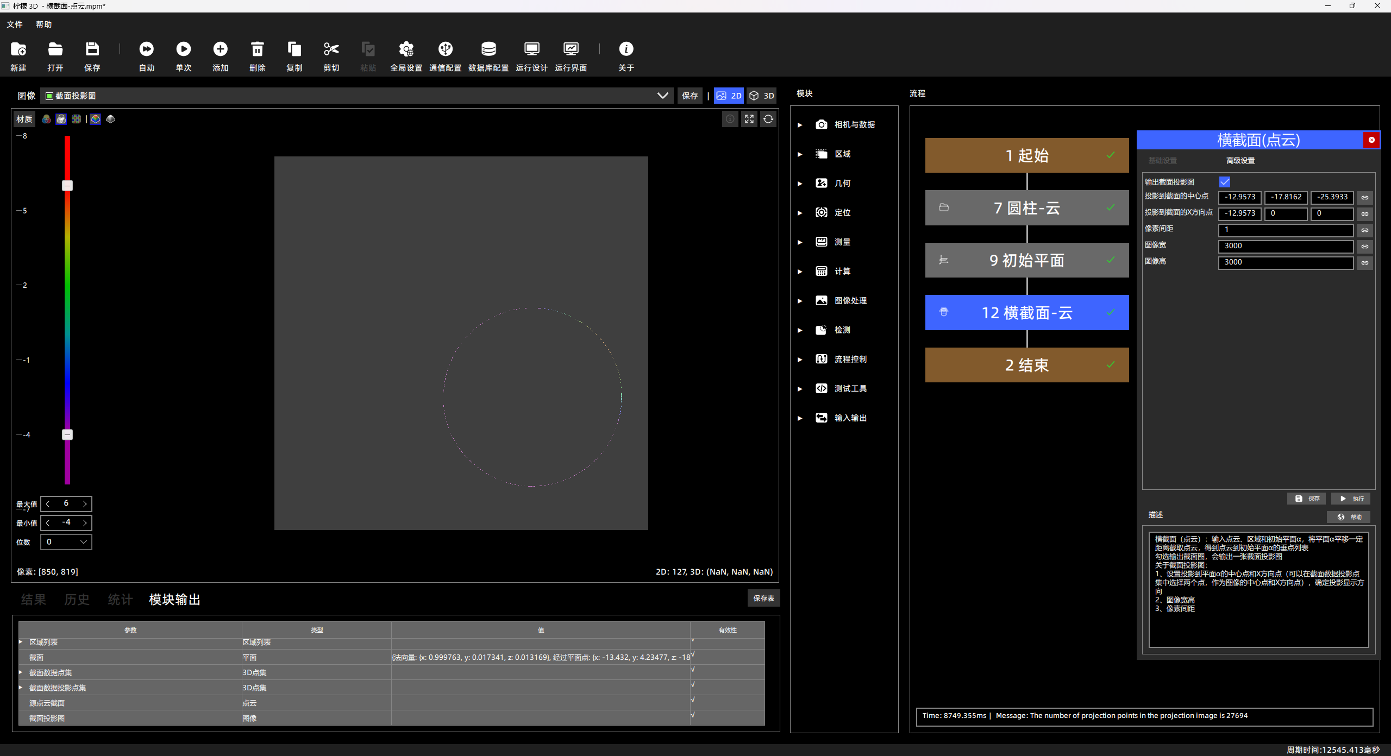Screen dimensions: 1391x756
Task: Close the 横截面(点云) settings panel
Action: click(x=1371, y=140)
